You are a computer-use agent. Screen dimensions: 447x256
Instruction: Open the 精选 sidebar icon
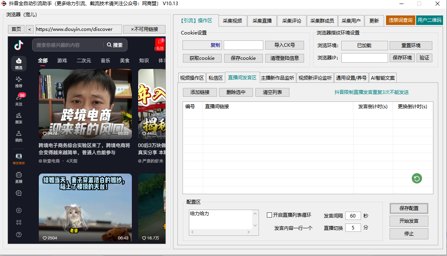pyautogui.click(x=19, y=63)
